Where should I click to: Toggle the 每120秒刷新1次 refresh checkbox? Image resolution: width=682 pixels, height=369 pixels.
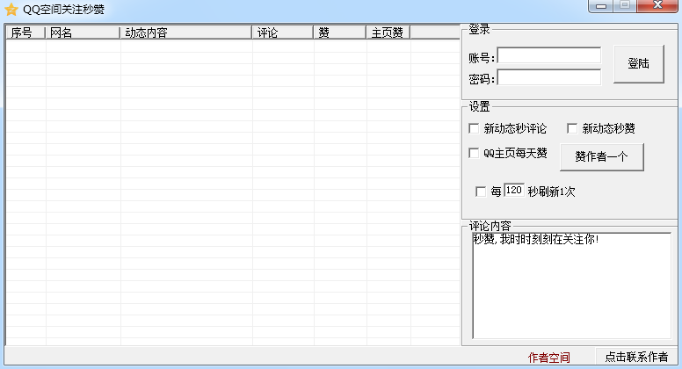pyautogui.click(x=481, y=192)
